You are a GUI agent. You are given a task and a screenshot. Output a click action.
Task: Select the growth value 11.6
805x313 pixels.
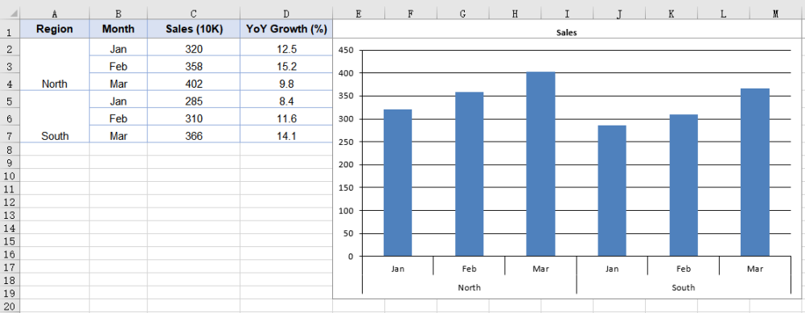click(x=286, y=119)
